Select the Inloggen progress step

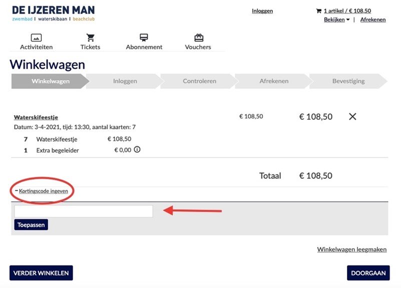coord(125,81)
